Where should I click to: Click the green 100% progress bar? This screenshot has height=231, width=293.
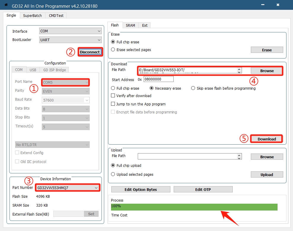194,207
